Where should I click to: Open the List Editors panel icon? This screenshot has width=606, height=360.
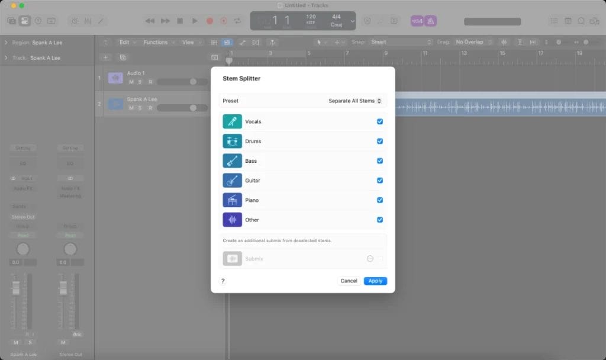[x=554, y=20]
